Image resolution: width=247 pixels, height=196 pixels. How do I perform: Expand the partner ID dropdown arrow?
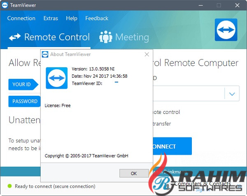(x=232, y=94)
